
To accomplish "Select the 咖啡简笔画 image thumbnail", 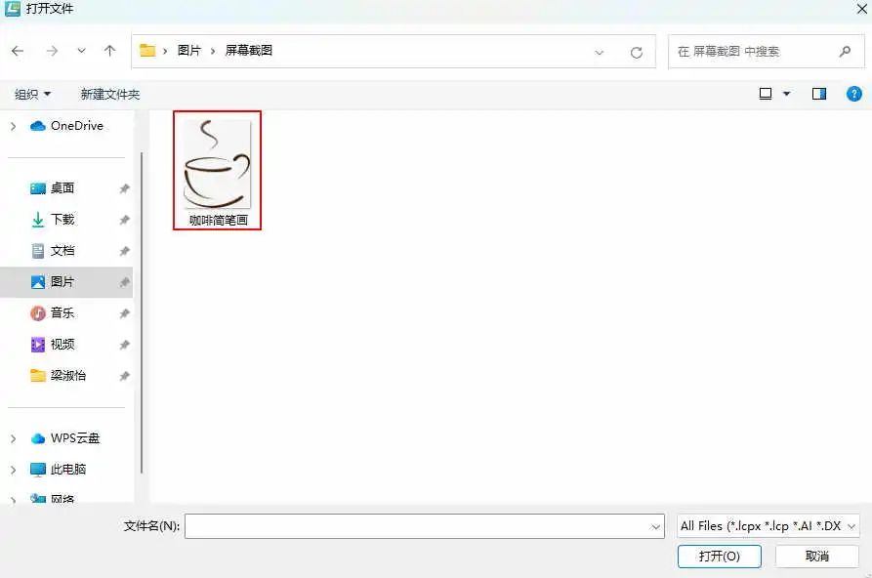I will click(218, 168).
